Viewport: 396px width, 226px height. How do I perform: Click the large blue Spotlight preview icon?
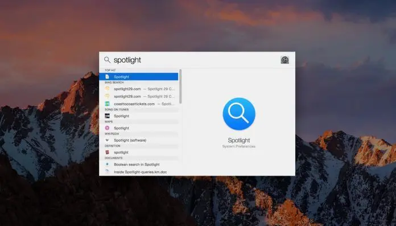pyautogui.click(x=239, y=114)
